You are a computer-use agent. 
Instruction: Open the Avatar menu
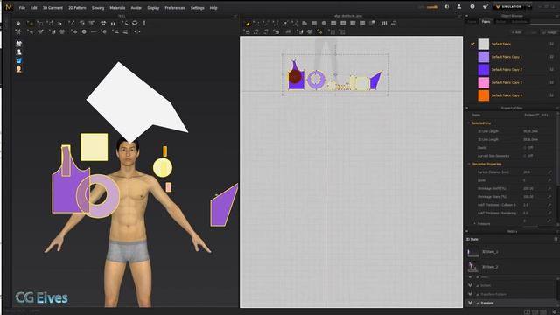136,8
